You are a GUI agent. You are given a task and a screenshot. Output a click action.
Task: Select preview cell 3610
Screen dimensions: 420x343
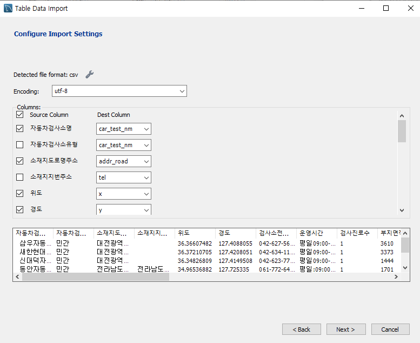click(x=387, y=243)
